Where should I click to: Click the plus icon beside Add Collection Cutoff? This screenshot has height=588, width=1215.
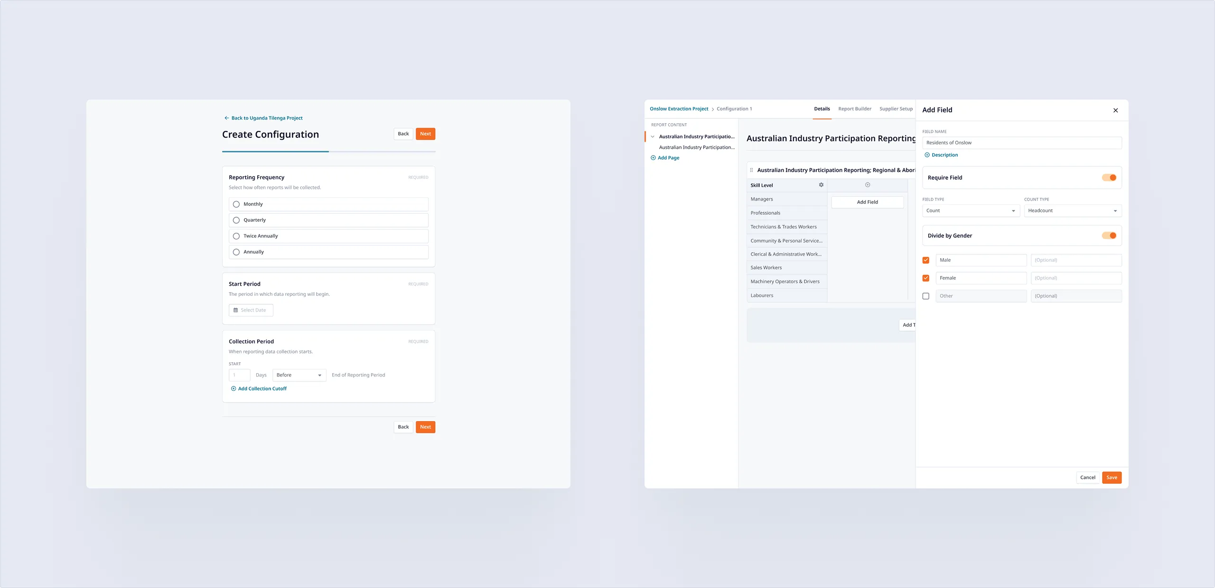(233, 389)
